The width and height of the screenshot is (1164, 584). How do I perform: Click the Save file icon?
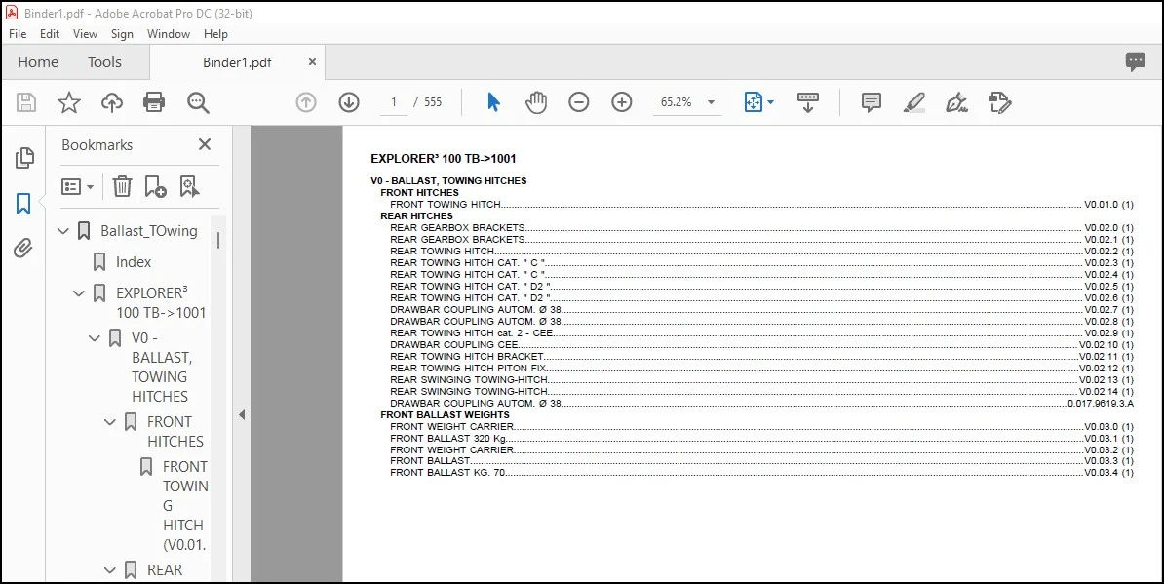pos(26,102)
